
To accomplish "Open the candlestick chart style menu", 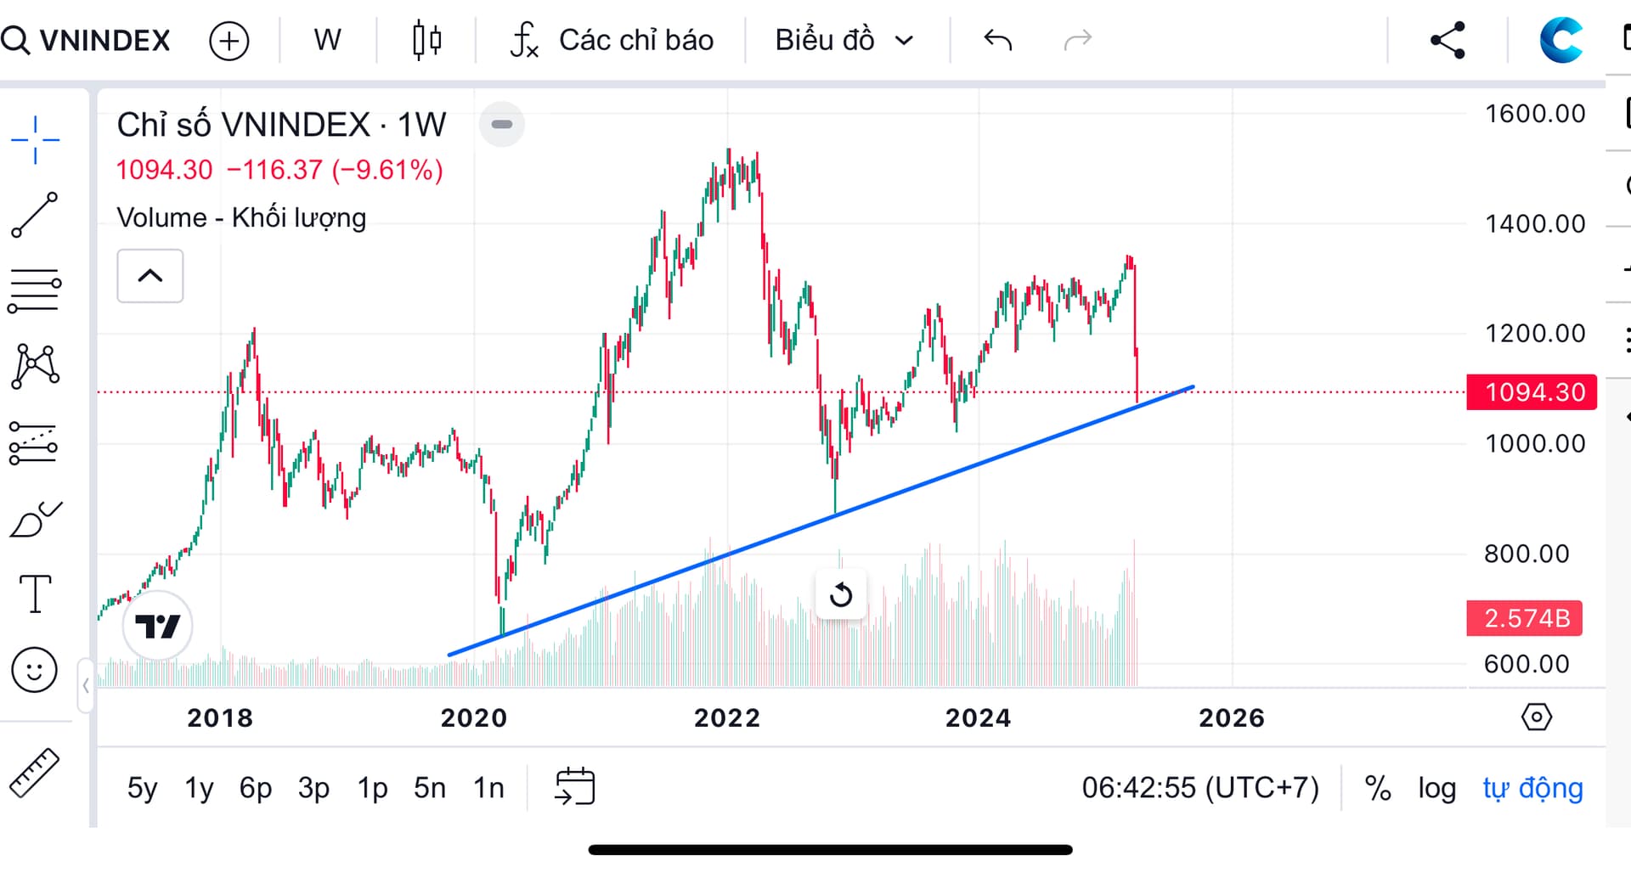I will (x=426, y=40).
